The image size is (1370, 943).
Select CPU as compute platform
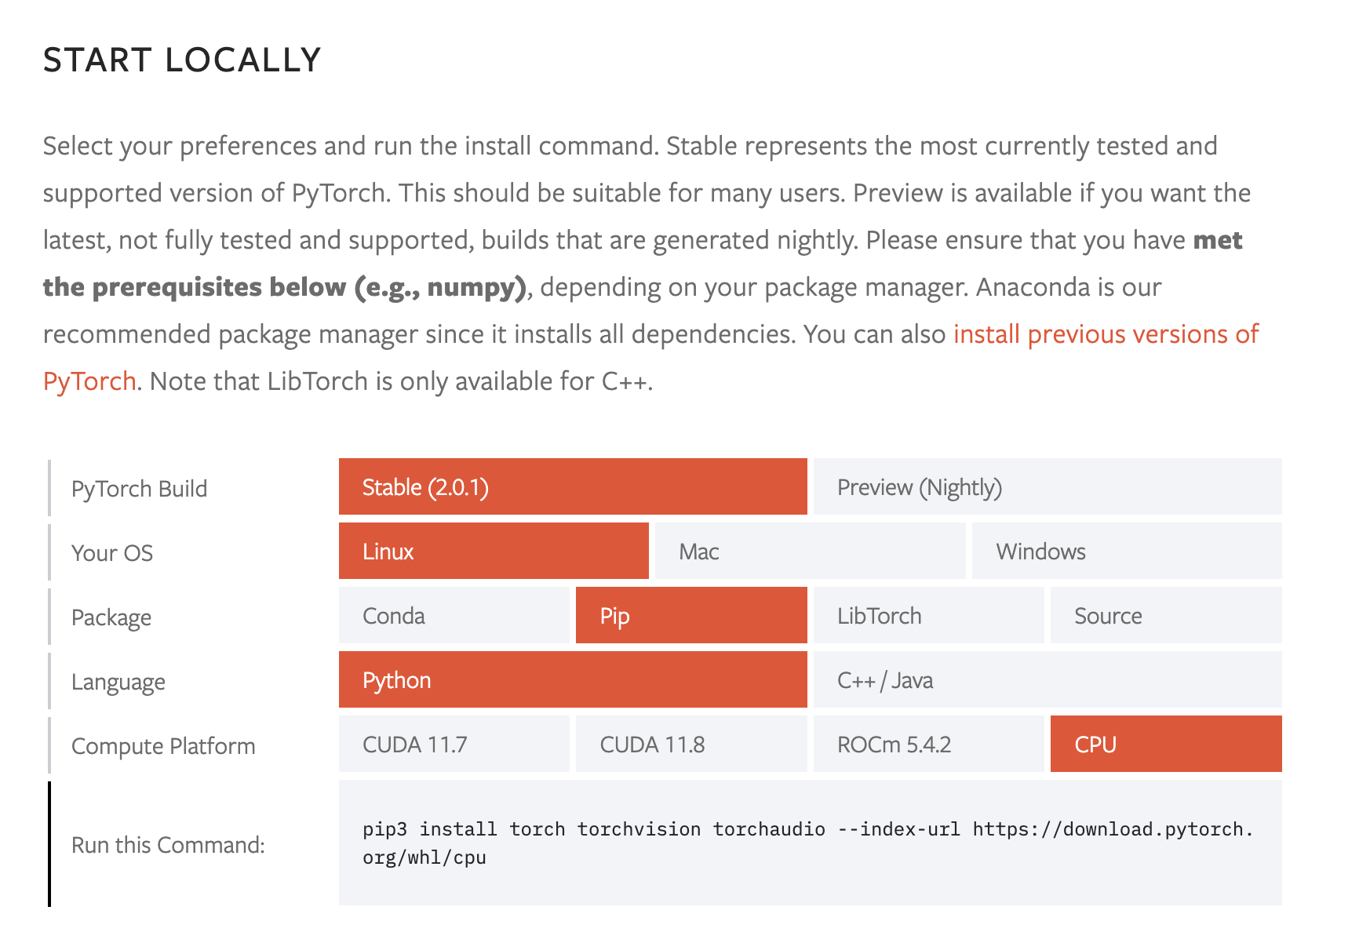point(1166,744)
